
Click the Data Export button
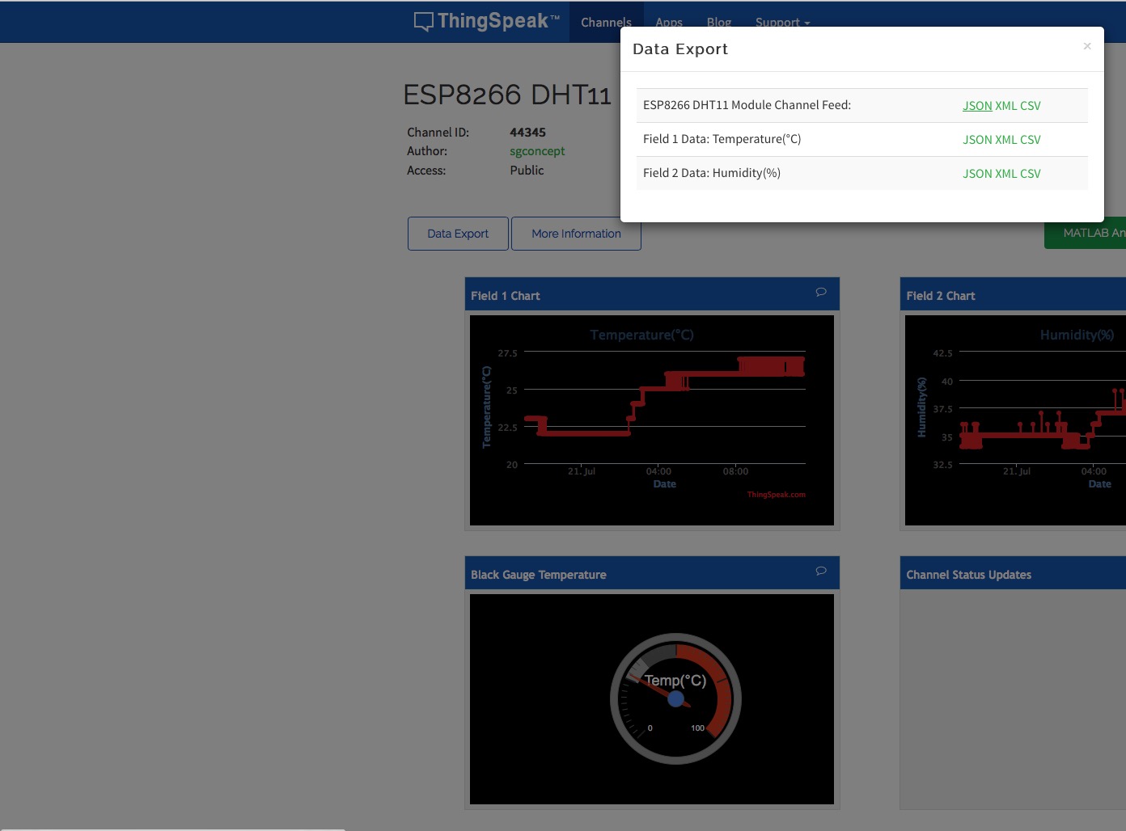click(x=458, y=234)
